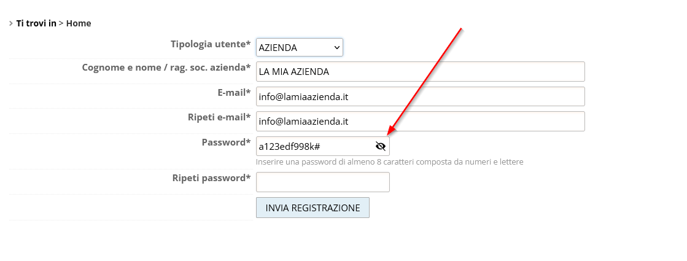Click the red arrow tip pointing at the eye icon

coord(389,133)
